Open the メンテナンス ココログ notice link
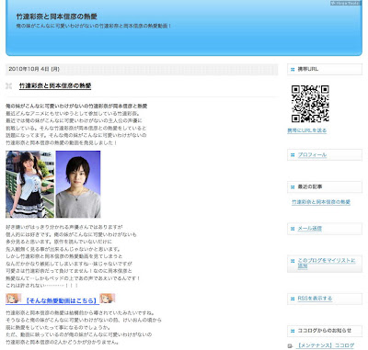Viewport: 368px width, 350px height. click(325, 345)
